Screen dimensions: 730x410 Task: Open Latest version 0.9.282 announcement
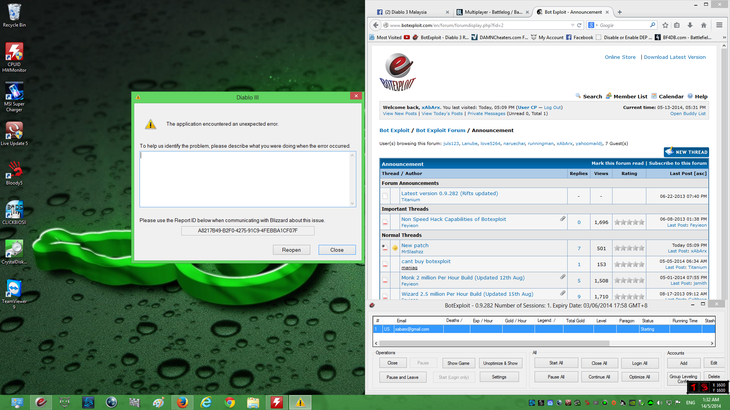point(449,193)
